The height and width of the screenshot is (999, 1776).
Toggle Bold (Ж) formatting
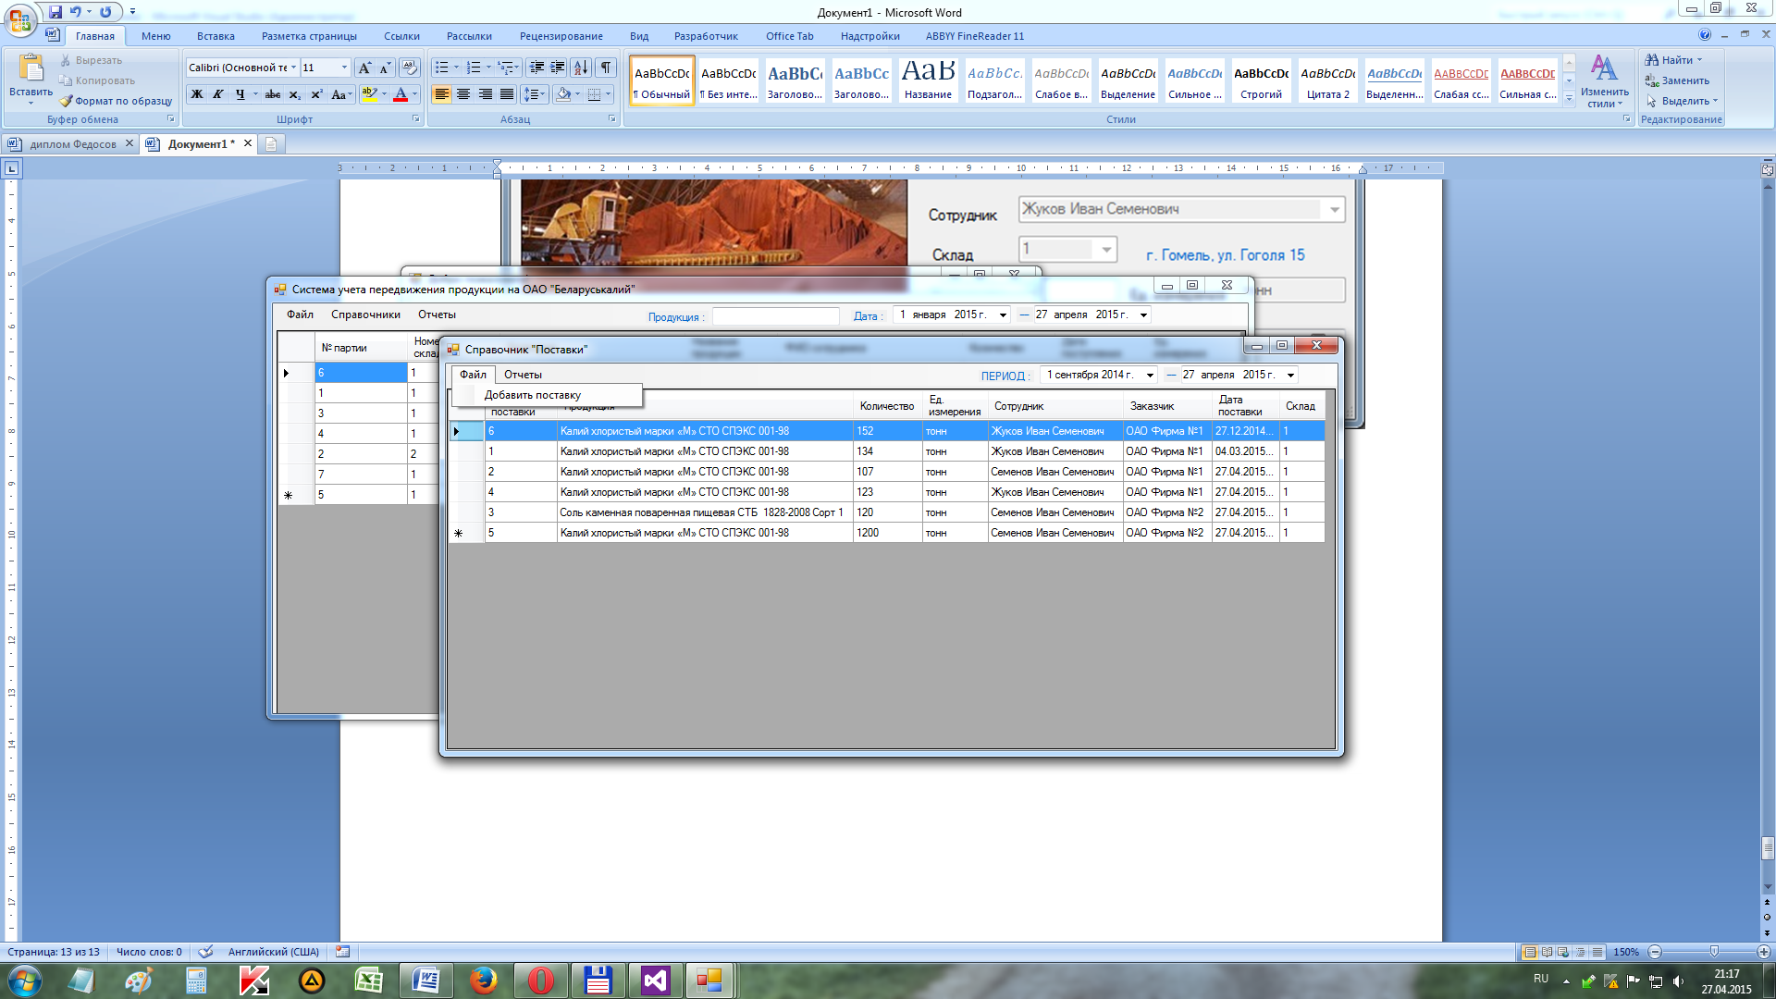tap(197, 94)
